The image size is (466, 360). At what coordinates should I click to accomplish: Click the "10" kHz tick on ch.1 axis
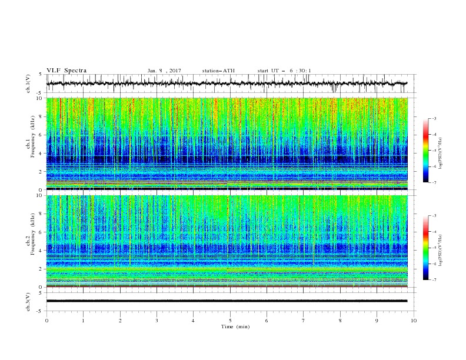[39, 98]
